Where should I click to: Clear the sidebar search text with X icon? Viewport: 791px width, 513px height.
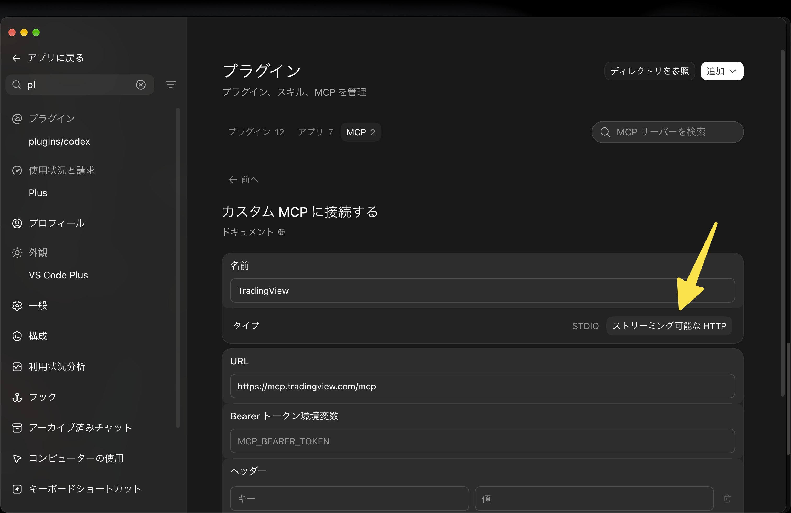(141, 85)
